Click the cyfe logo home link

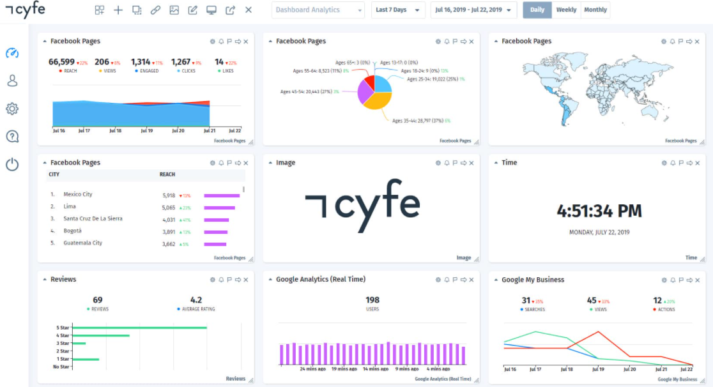(x=26, y=10)
